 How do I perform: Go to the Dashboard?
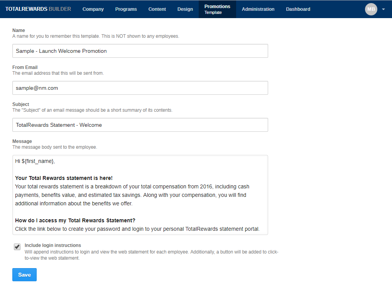298,9
